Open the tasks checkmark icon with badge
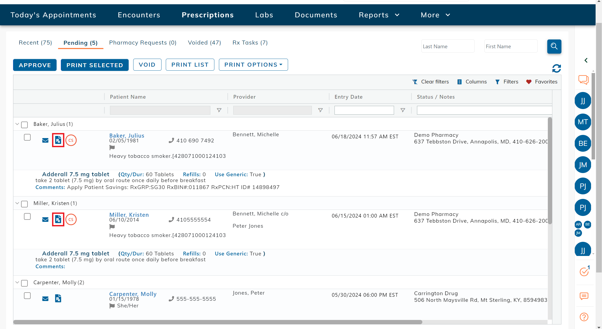 tap(584, 271)
